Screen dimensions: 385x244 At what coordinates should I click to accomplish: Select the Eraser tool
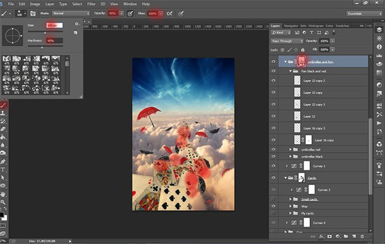pyautogui.click(x=3, y=129)
